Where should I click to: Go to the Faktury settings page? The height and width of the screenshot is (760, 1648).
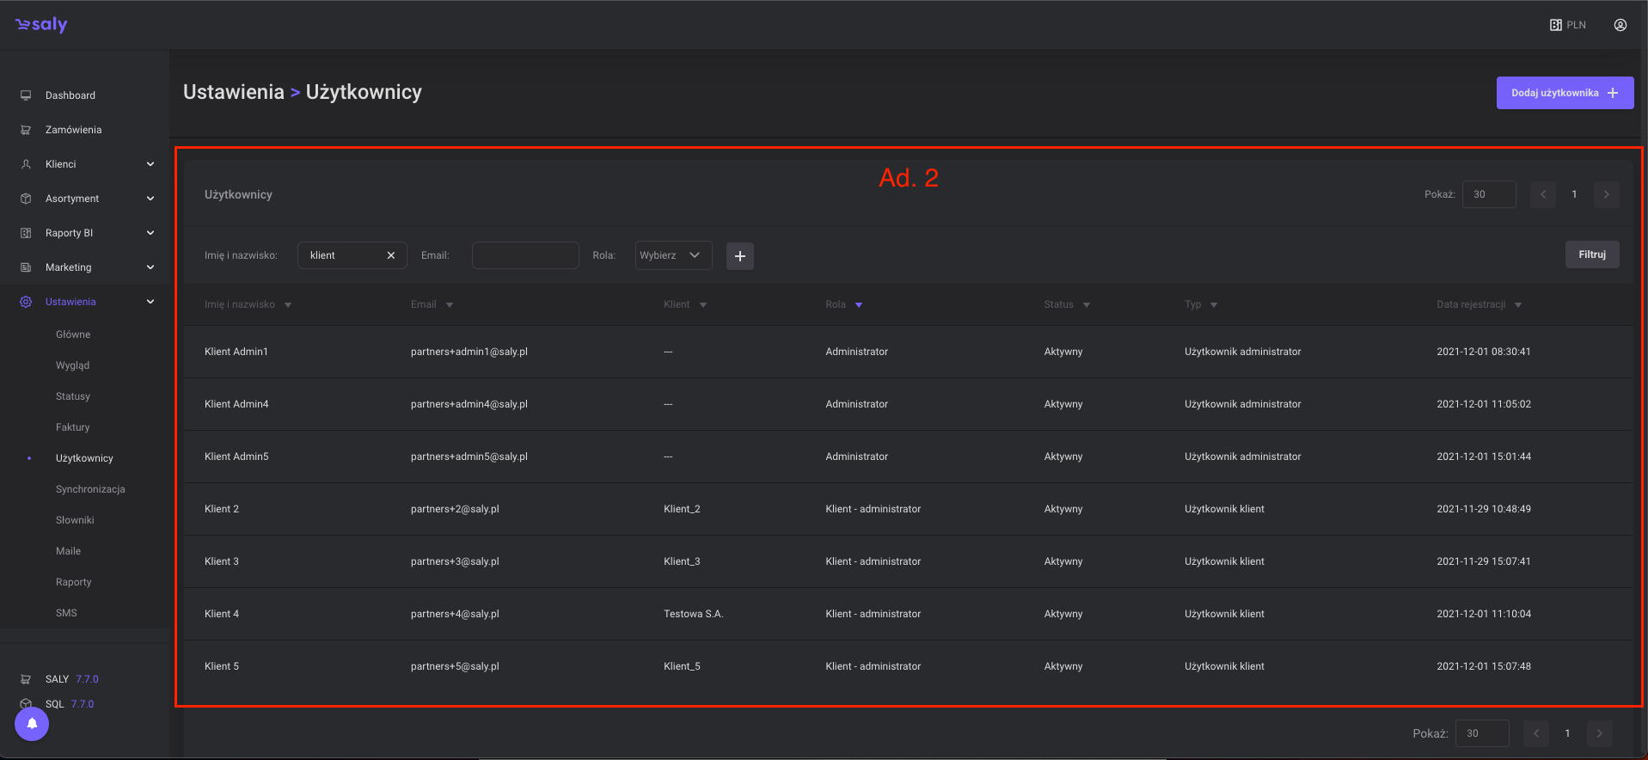[x=73, y=427]
